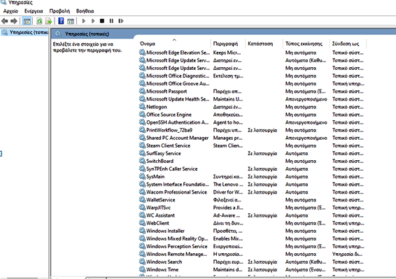Screen dimensions: 396x279
Task: Click the Start service play icon
Action: 83,21
